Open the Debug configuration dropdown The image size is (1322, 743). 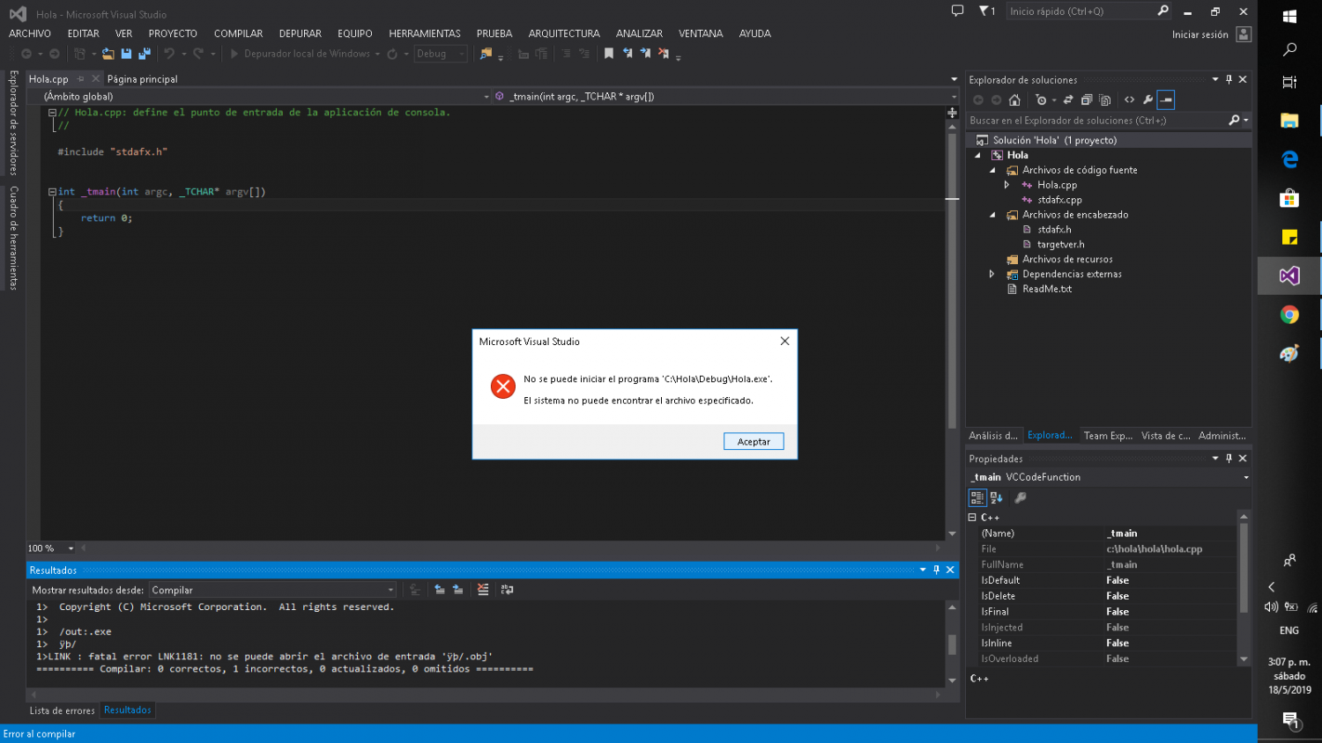441,54
